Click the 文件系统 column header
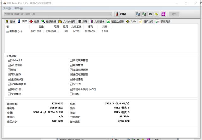 77,27
